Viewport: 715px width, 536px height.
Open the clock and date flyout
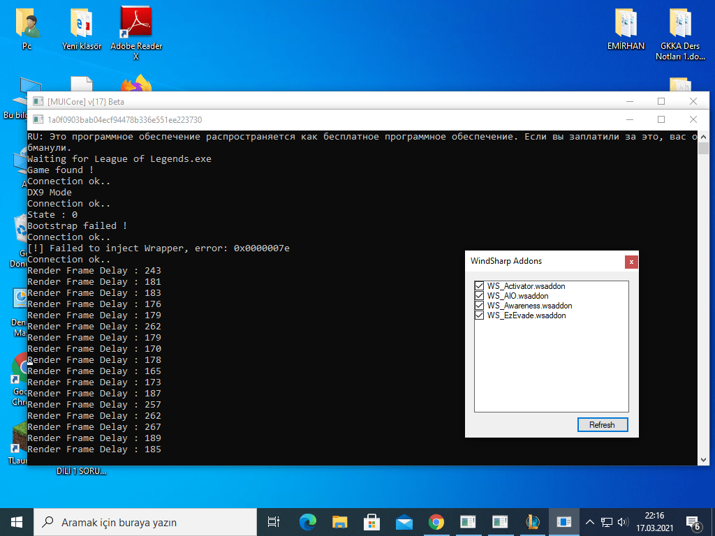[x=654, y=522]
